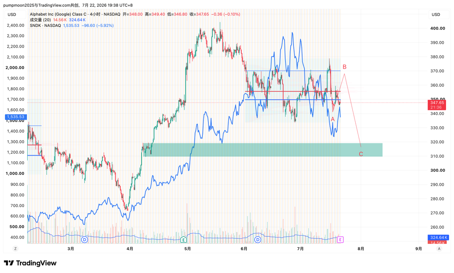
Task: Click the 9月 time axis label
Action: (419, 249)
